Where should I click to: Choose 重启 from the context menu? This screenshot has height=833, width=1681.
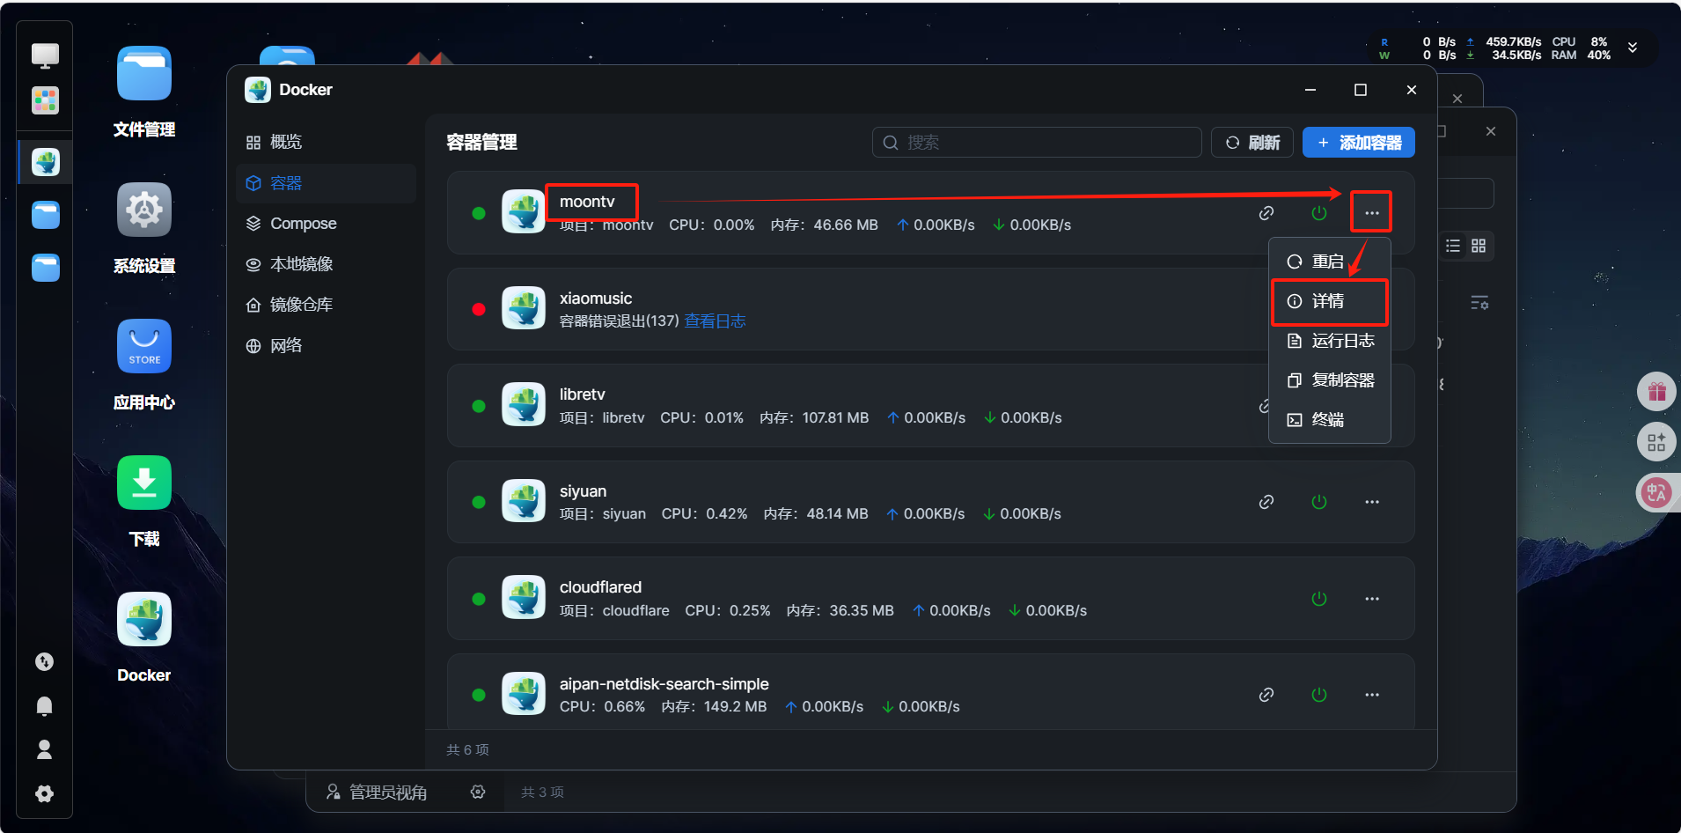coord(1329,262)
